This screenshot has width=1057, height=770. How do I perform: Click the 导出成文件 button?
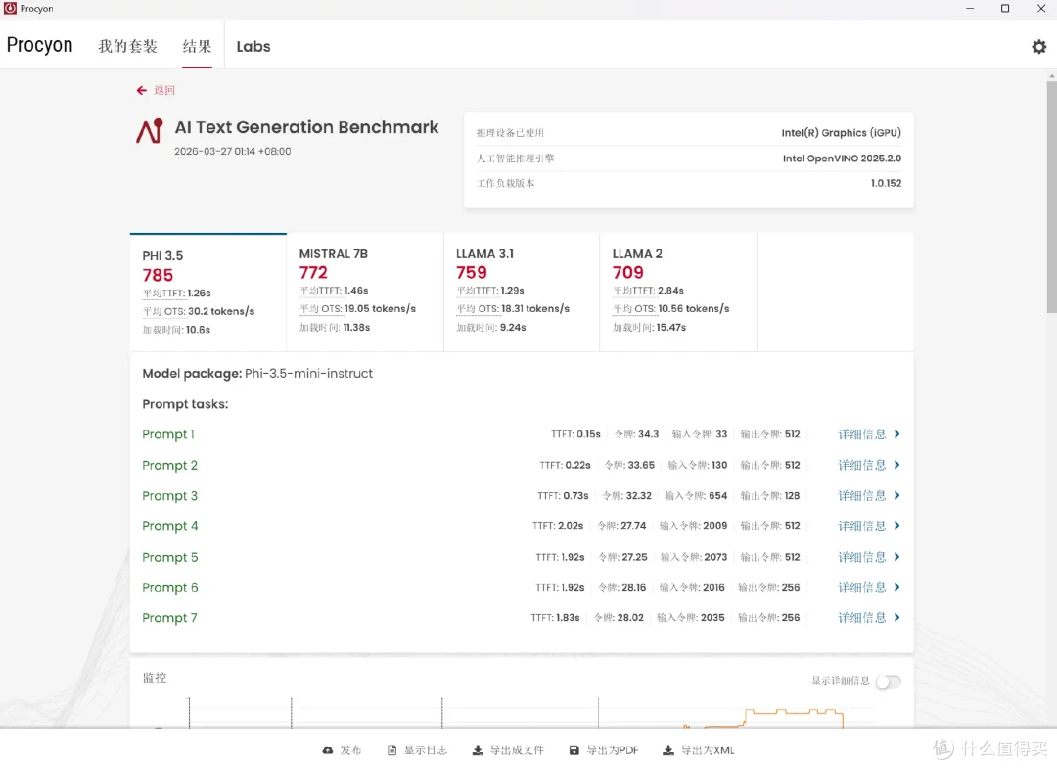coord(508,750)
